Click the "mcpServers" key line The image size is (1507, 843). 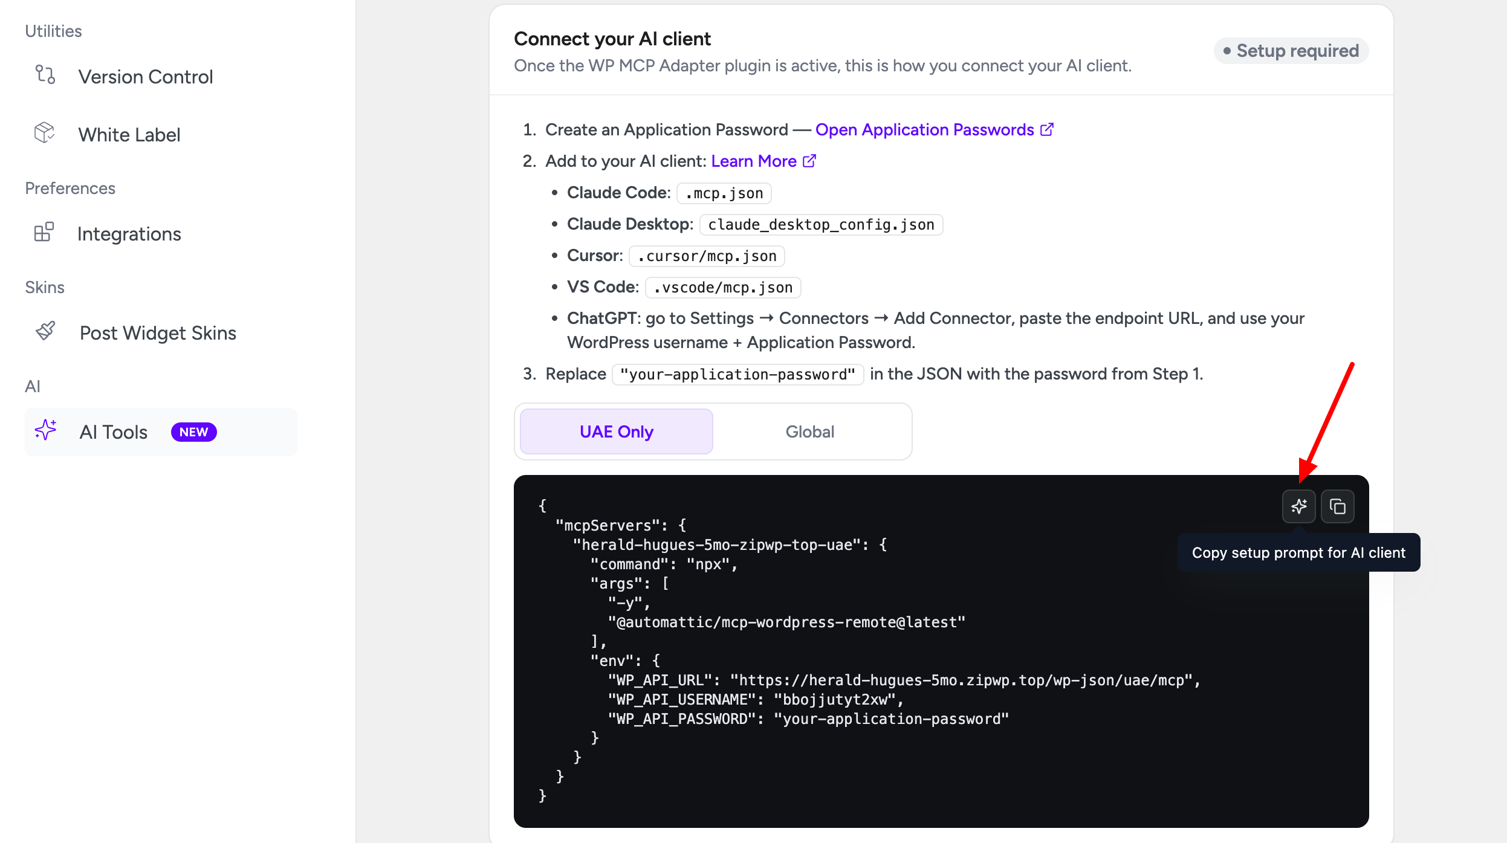tap(621, 525)
